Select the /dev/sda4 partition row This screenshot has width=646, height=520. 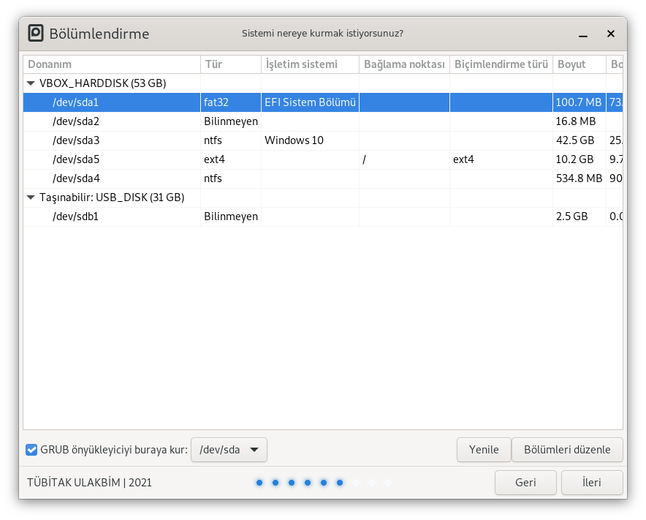323,178
